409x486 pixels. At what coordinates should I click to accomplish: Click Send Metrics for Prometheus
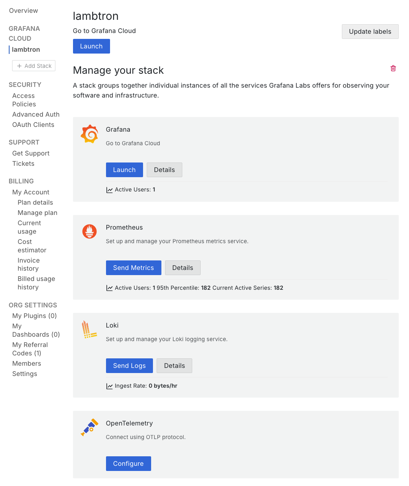coord(134,268)
